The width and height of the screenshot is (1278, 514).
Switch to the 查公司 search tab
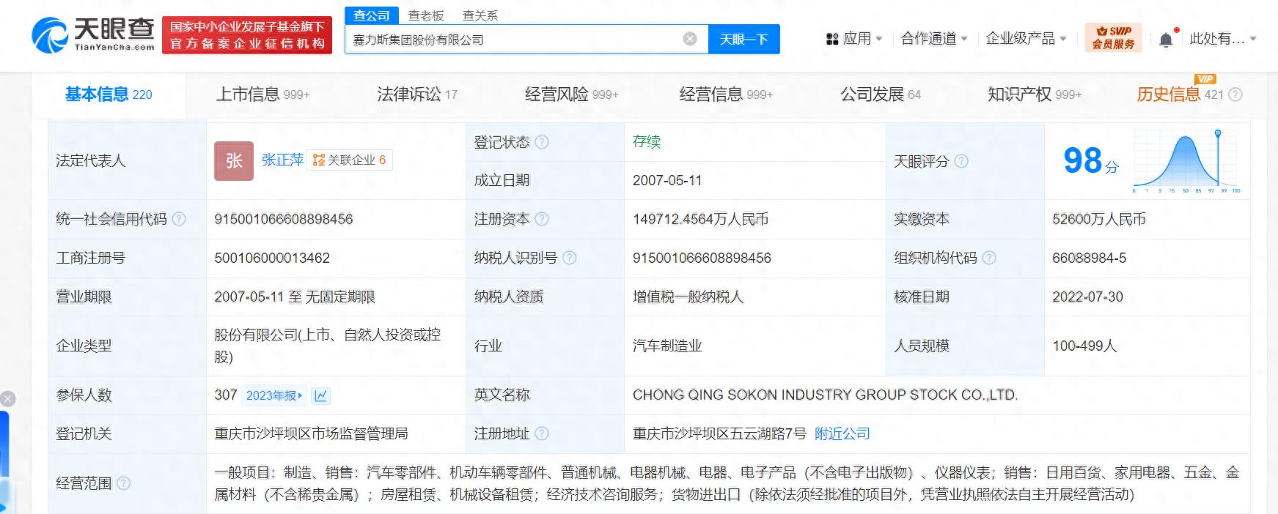[x=372, y=15]
